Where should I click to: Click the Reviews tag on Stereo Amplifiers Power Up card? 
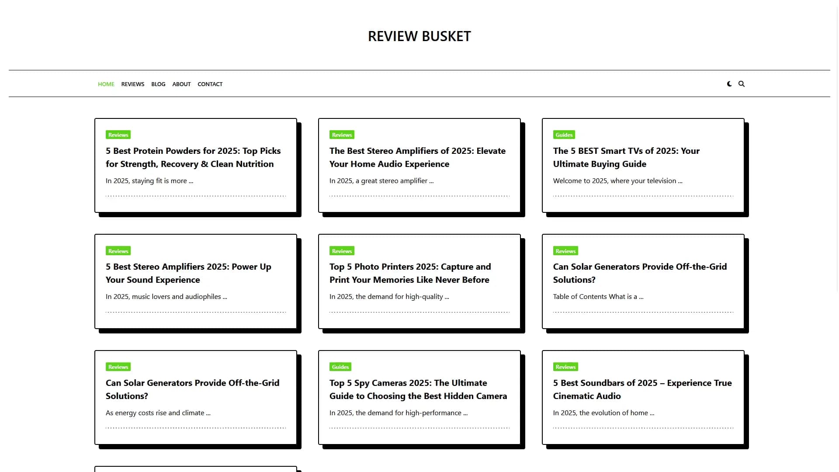(x=118, y=251)
